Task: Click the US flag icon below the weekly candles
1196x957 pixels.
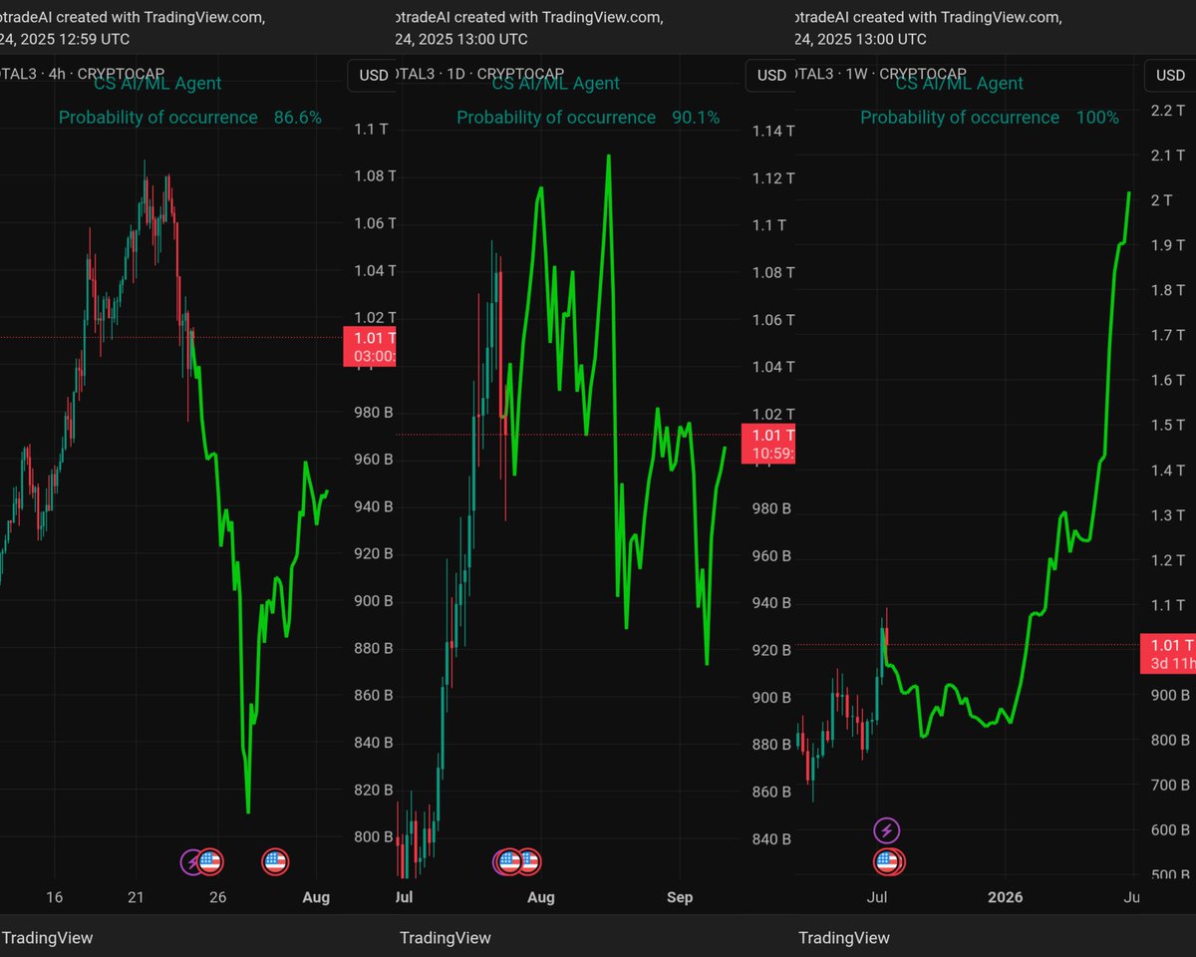Action: (x=887, y=861)
